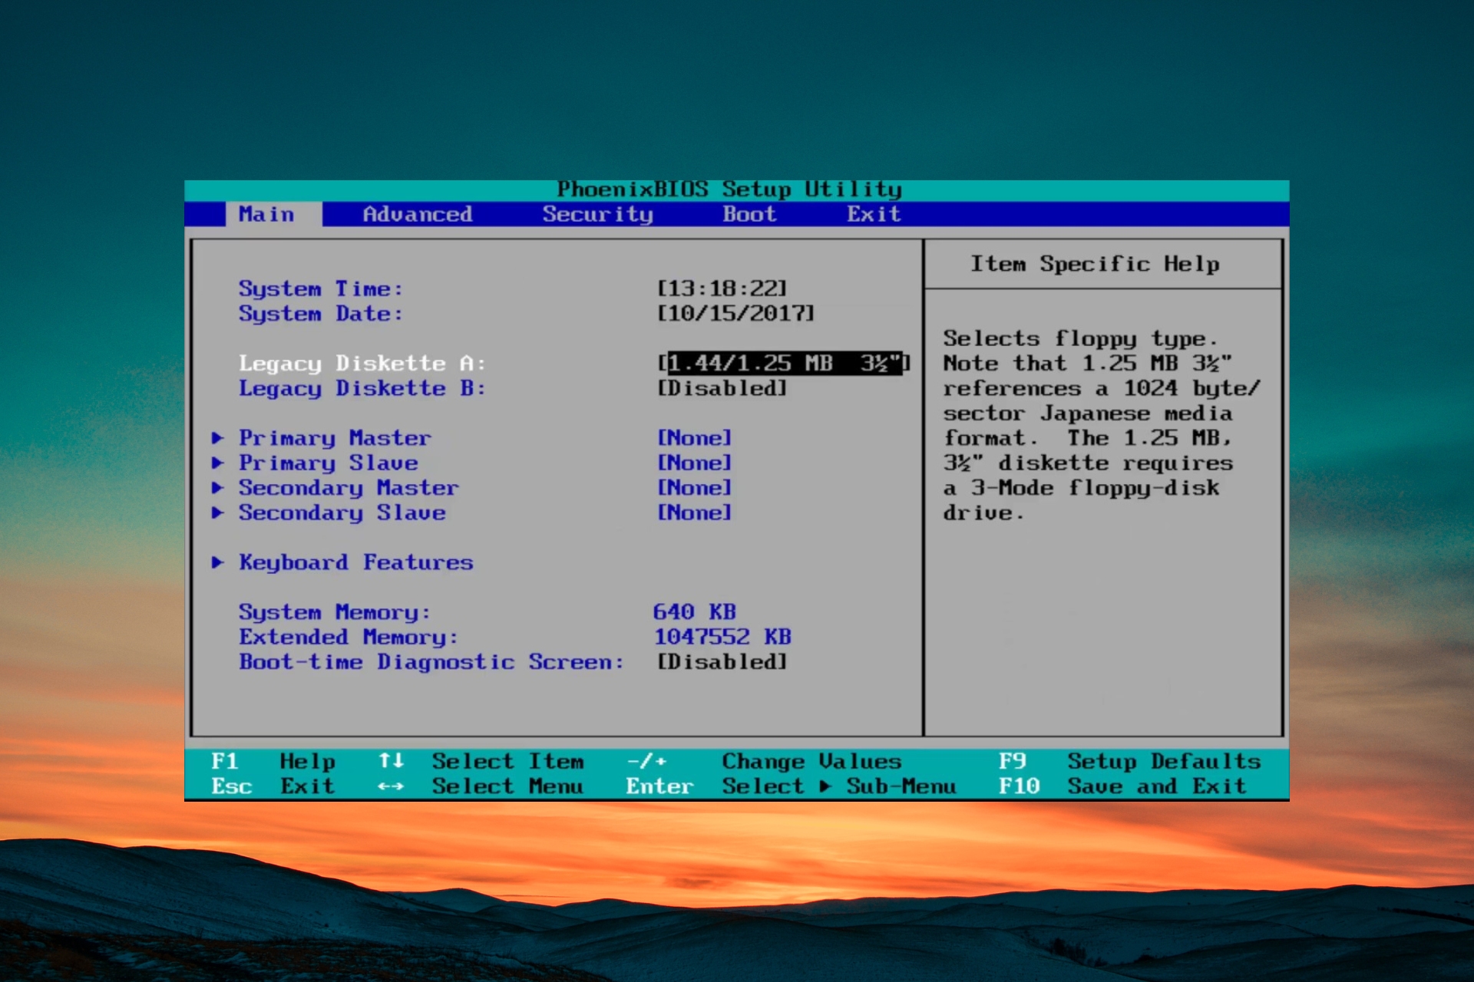This screenshot has width=1474, height=982.
Task: Edit the System Time value field
Action: point(722,288)
